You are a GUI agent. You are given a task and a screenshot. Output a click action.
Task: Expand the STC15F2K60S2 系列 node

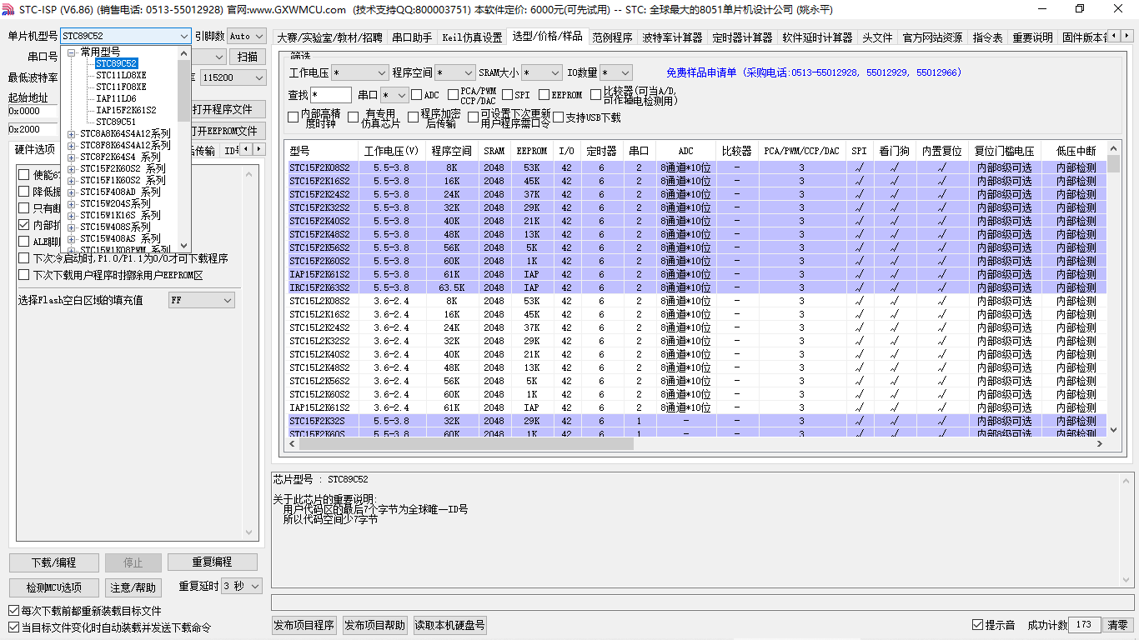pyautogui.click(x=71, y=168)
